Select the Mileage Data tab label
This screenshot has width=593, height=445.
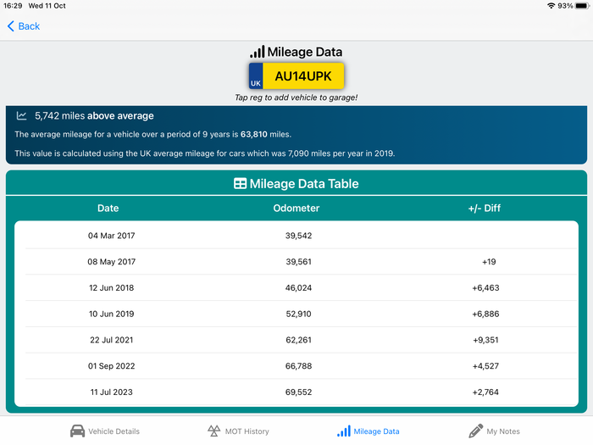pos(376,431)
